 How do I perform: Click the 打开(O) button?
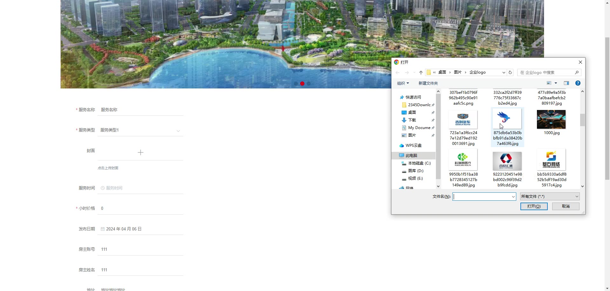click(534, 206)
